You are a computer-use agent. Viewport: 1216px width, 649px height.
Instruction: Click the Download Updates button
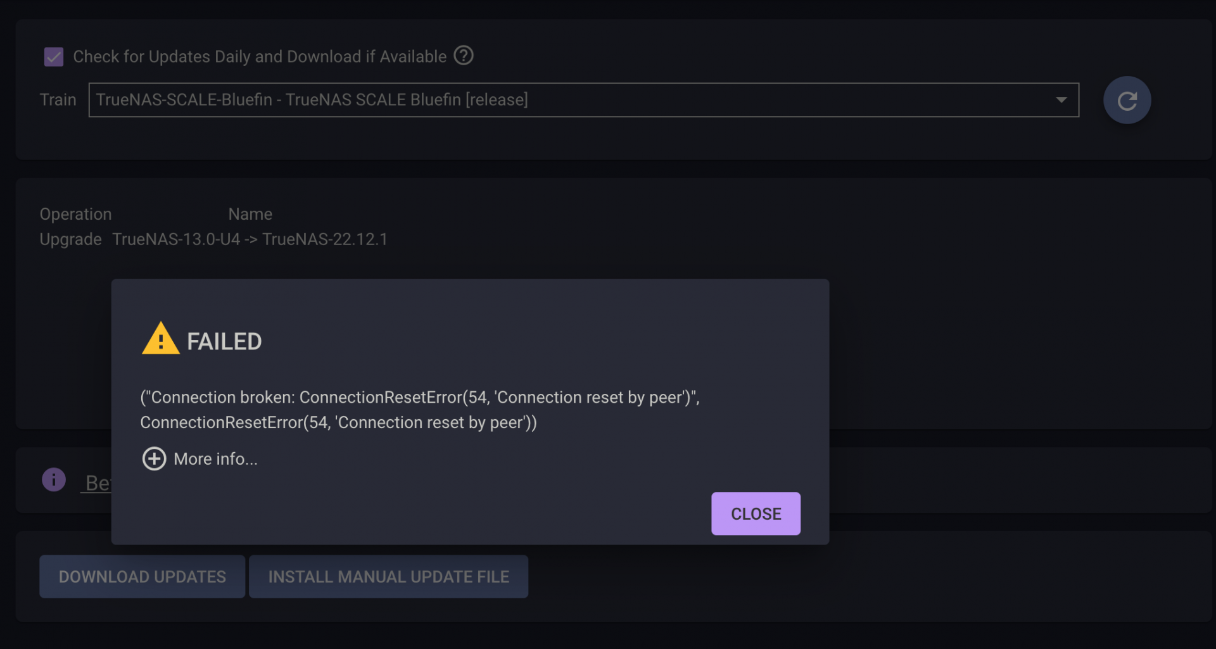coord(142,577)
